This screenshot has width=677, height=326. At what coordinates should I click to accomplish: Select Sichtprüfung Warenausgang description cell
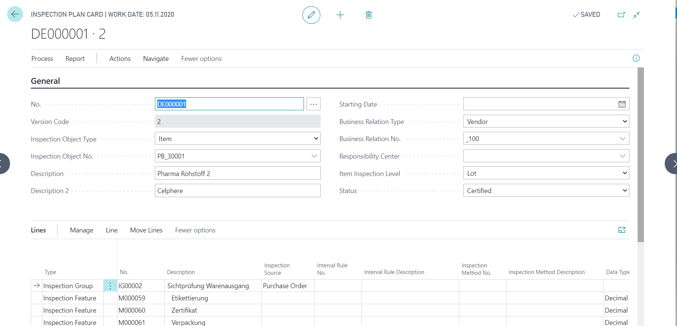pyautogui.click(x=213, y=286)
